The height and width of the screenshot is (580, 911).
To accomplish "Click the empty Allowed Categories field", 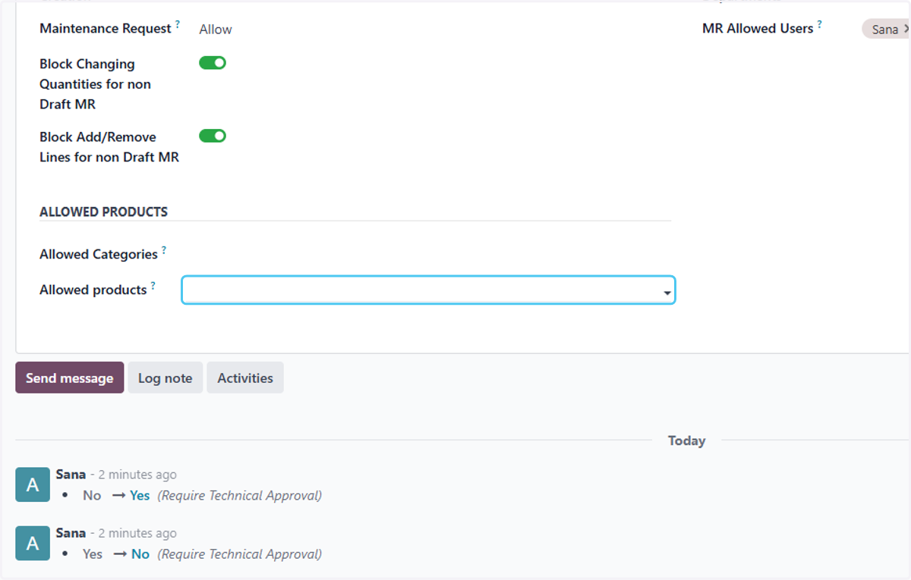I will point(427,254).
